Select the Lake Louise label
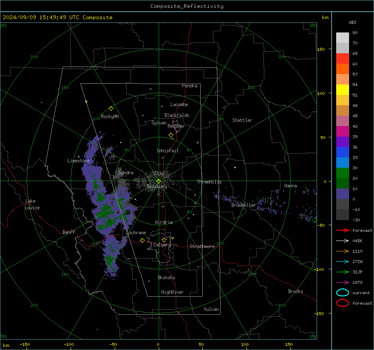Viewport: 374px width, 350px height. 32,204
